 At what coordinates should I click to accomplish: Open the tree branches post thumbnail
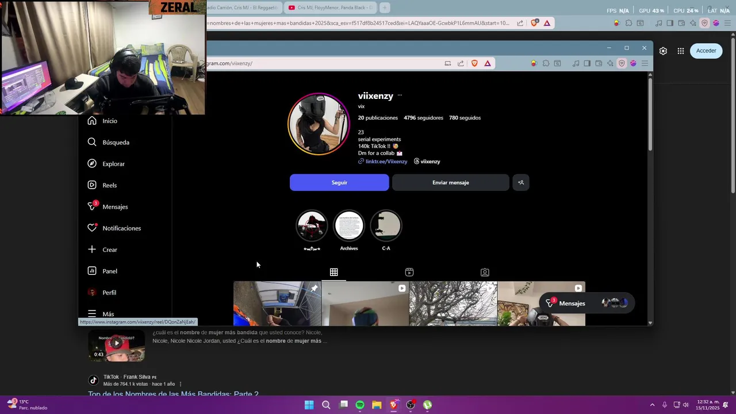(x=453, y=304)
